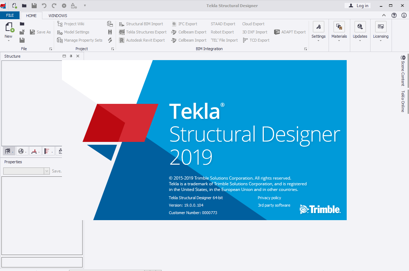Click the Open folder icon in the File ribbon group
Screen dimensions: 409x271
click(x=22, y=24)
